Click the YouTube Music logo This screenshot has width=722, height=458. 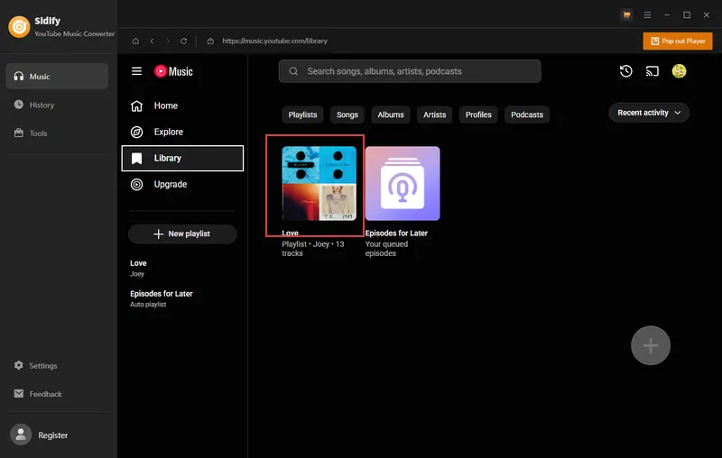pos(173,71)
